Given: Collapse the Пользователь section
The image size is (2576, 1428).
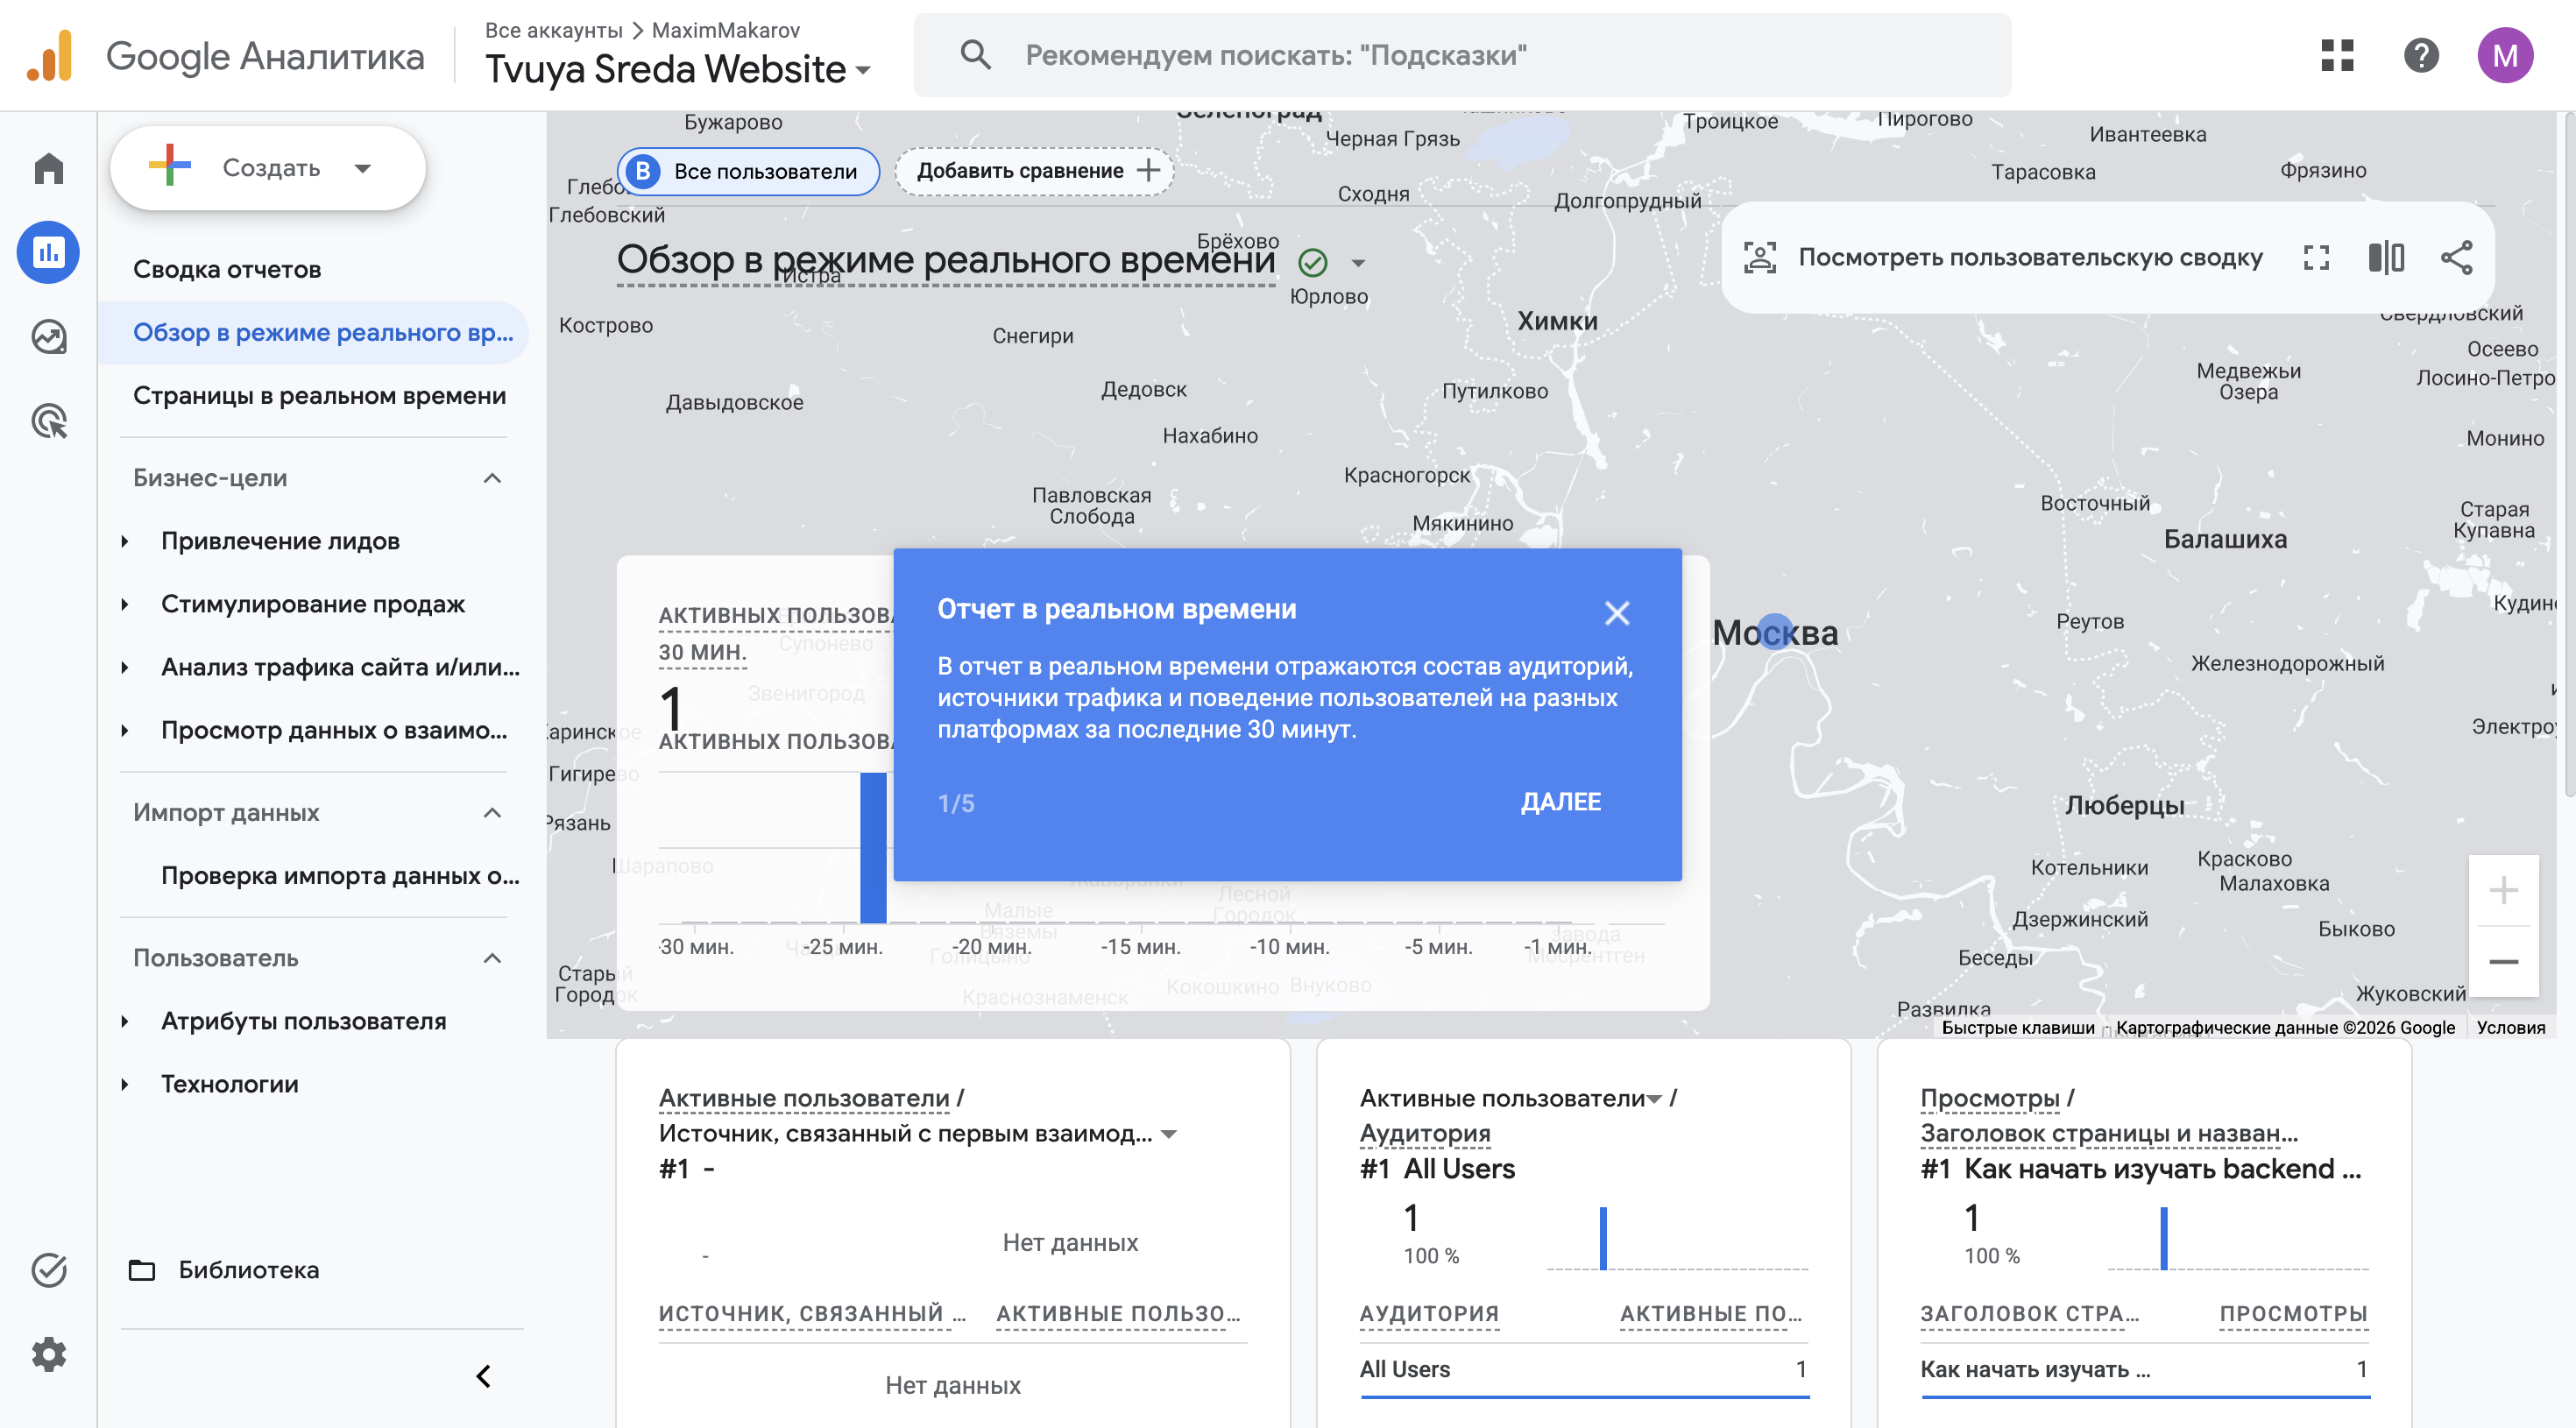Looking at the screenshot, I should click(492, 958).
